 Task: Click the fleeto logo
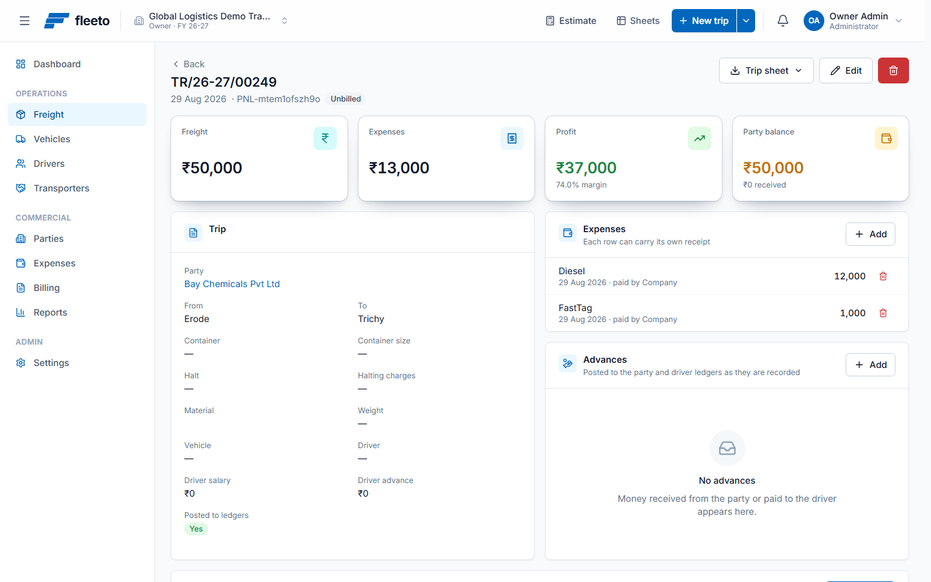coord(77,21)
